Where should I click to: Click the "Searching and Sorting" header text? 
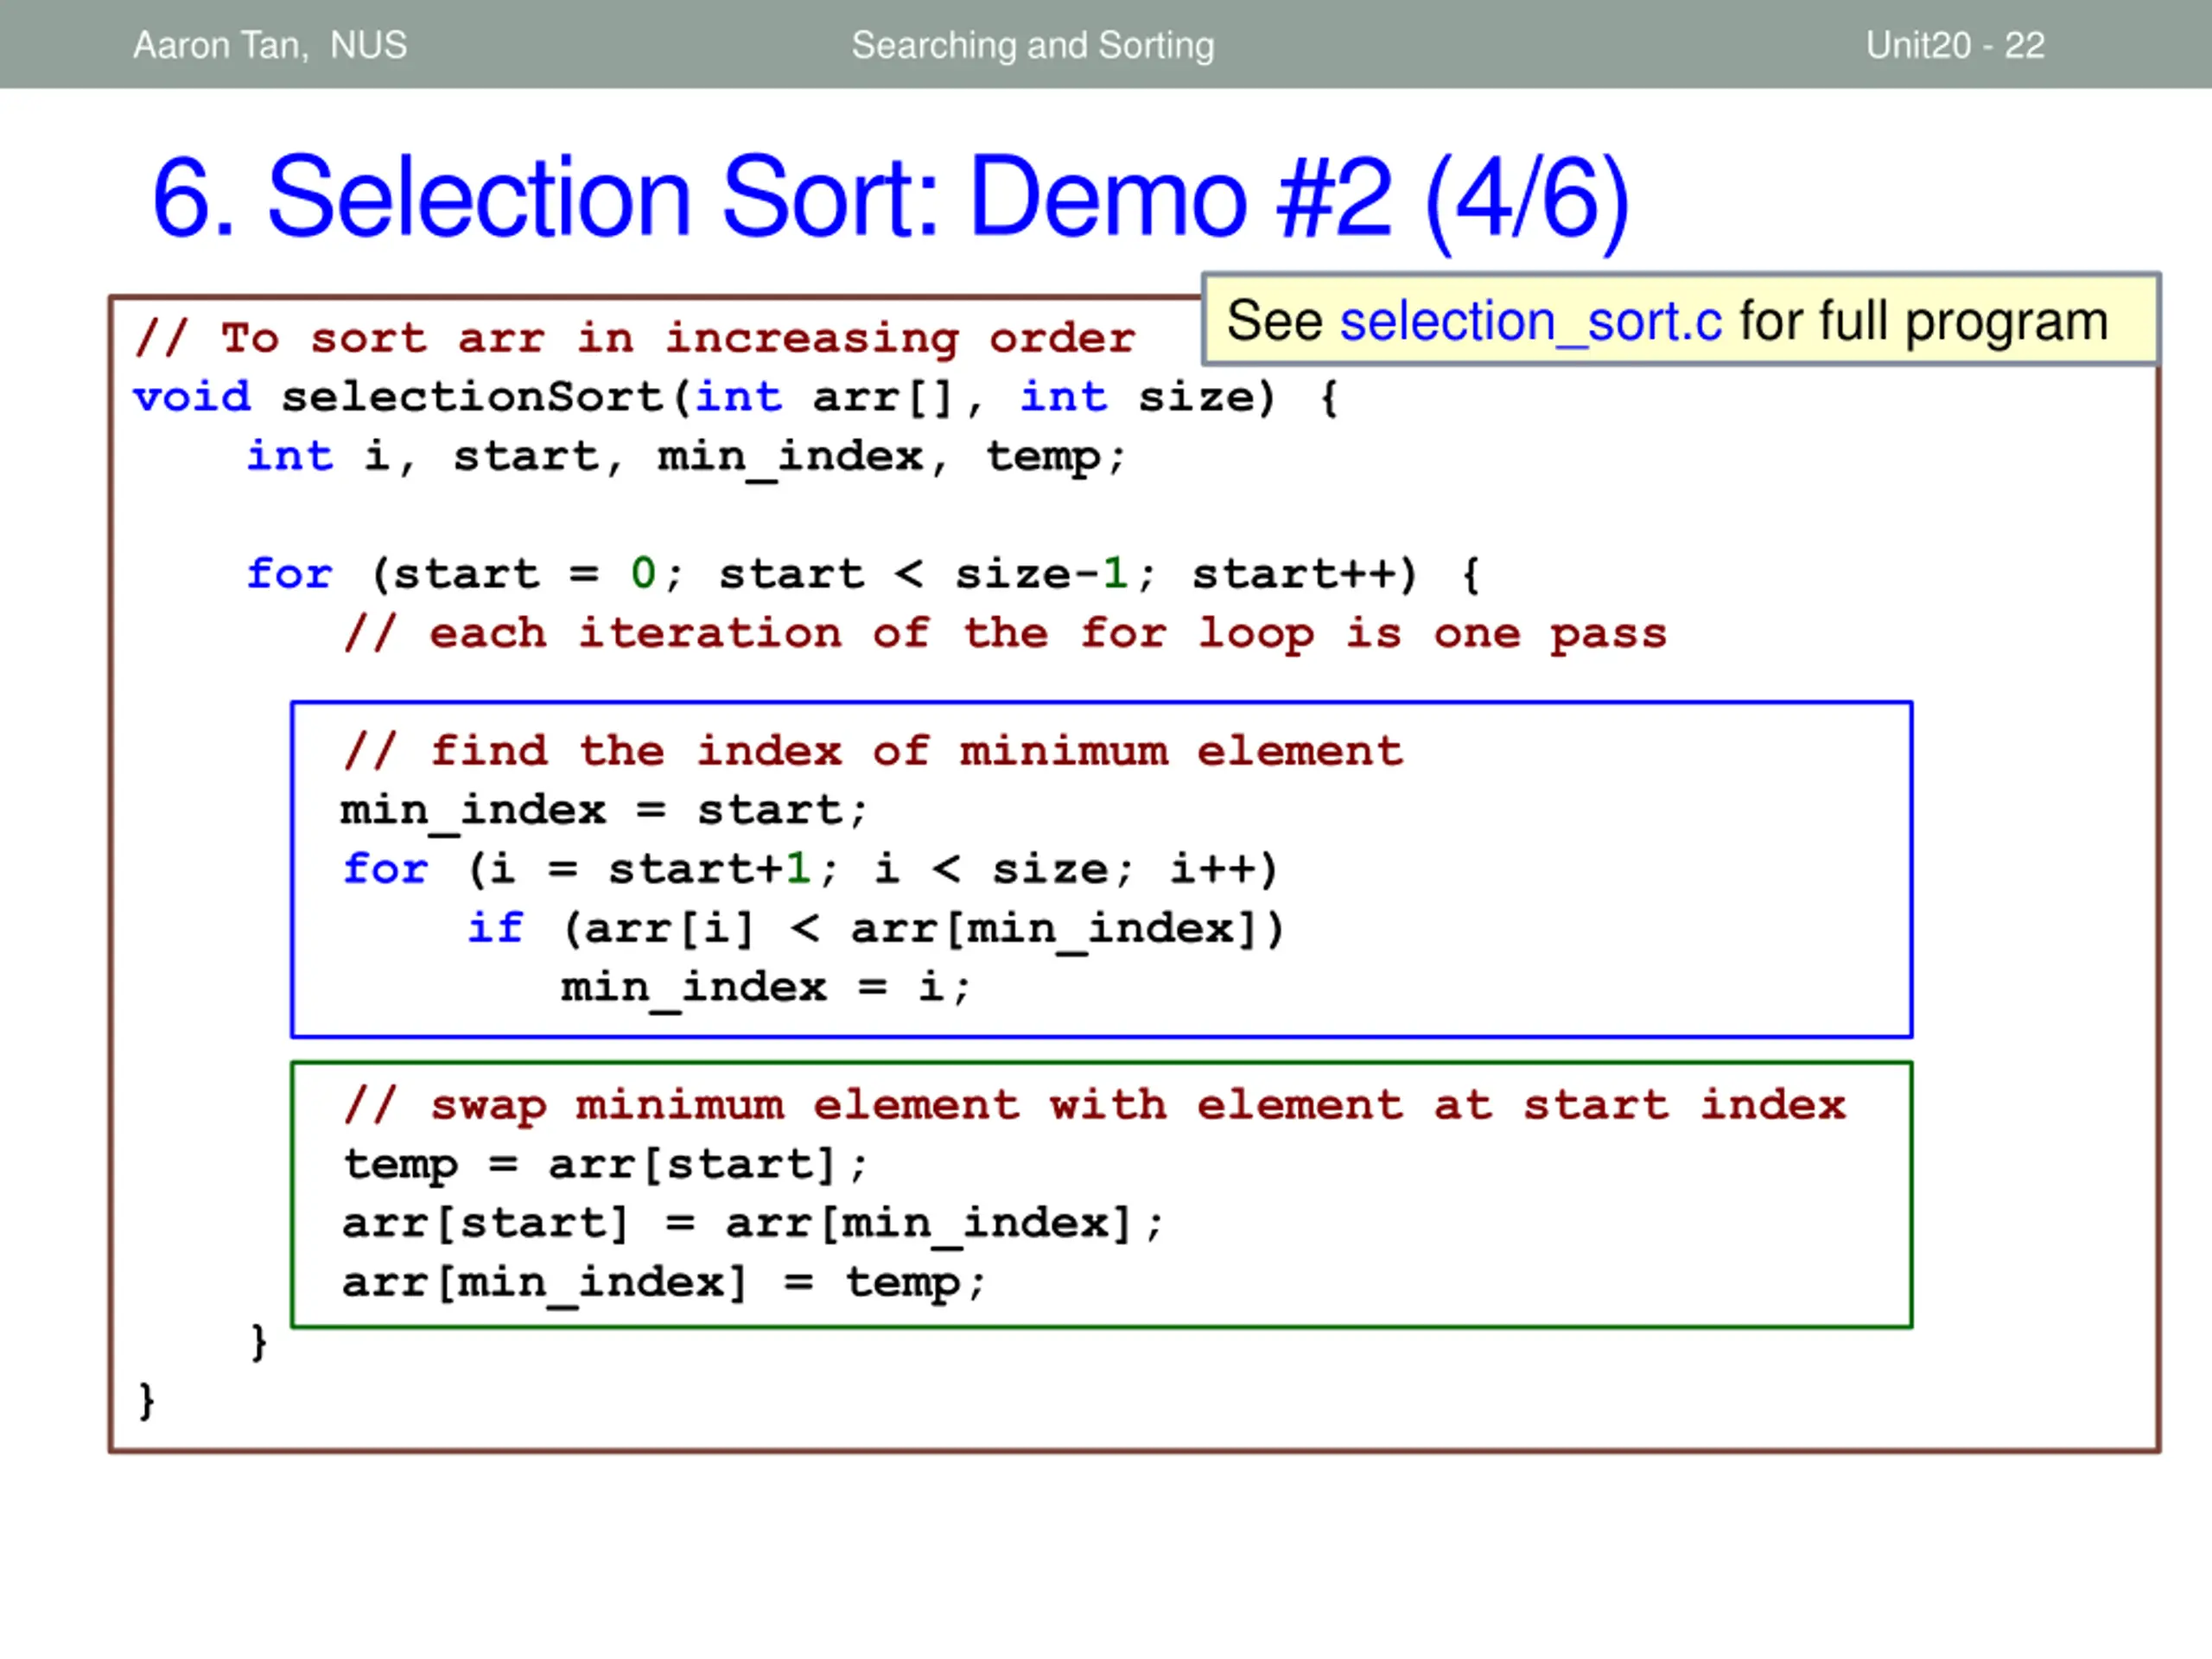1033,45
